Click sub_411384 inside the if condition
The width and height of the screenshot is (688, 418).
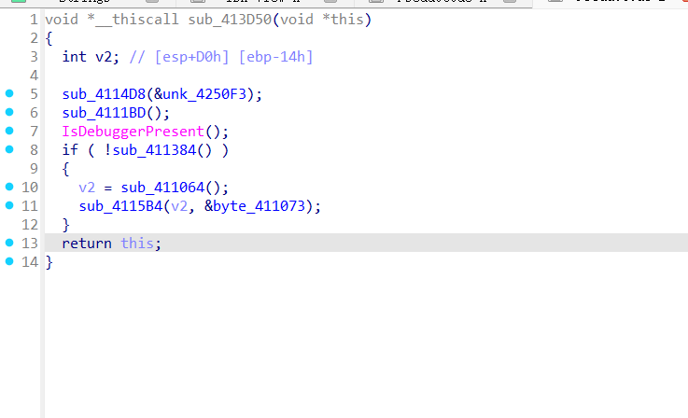[154, 150]
